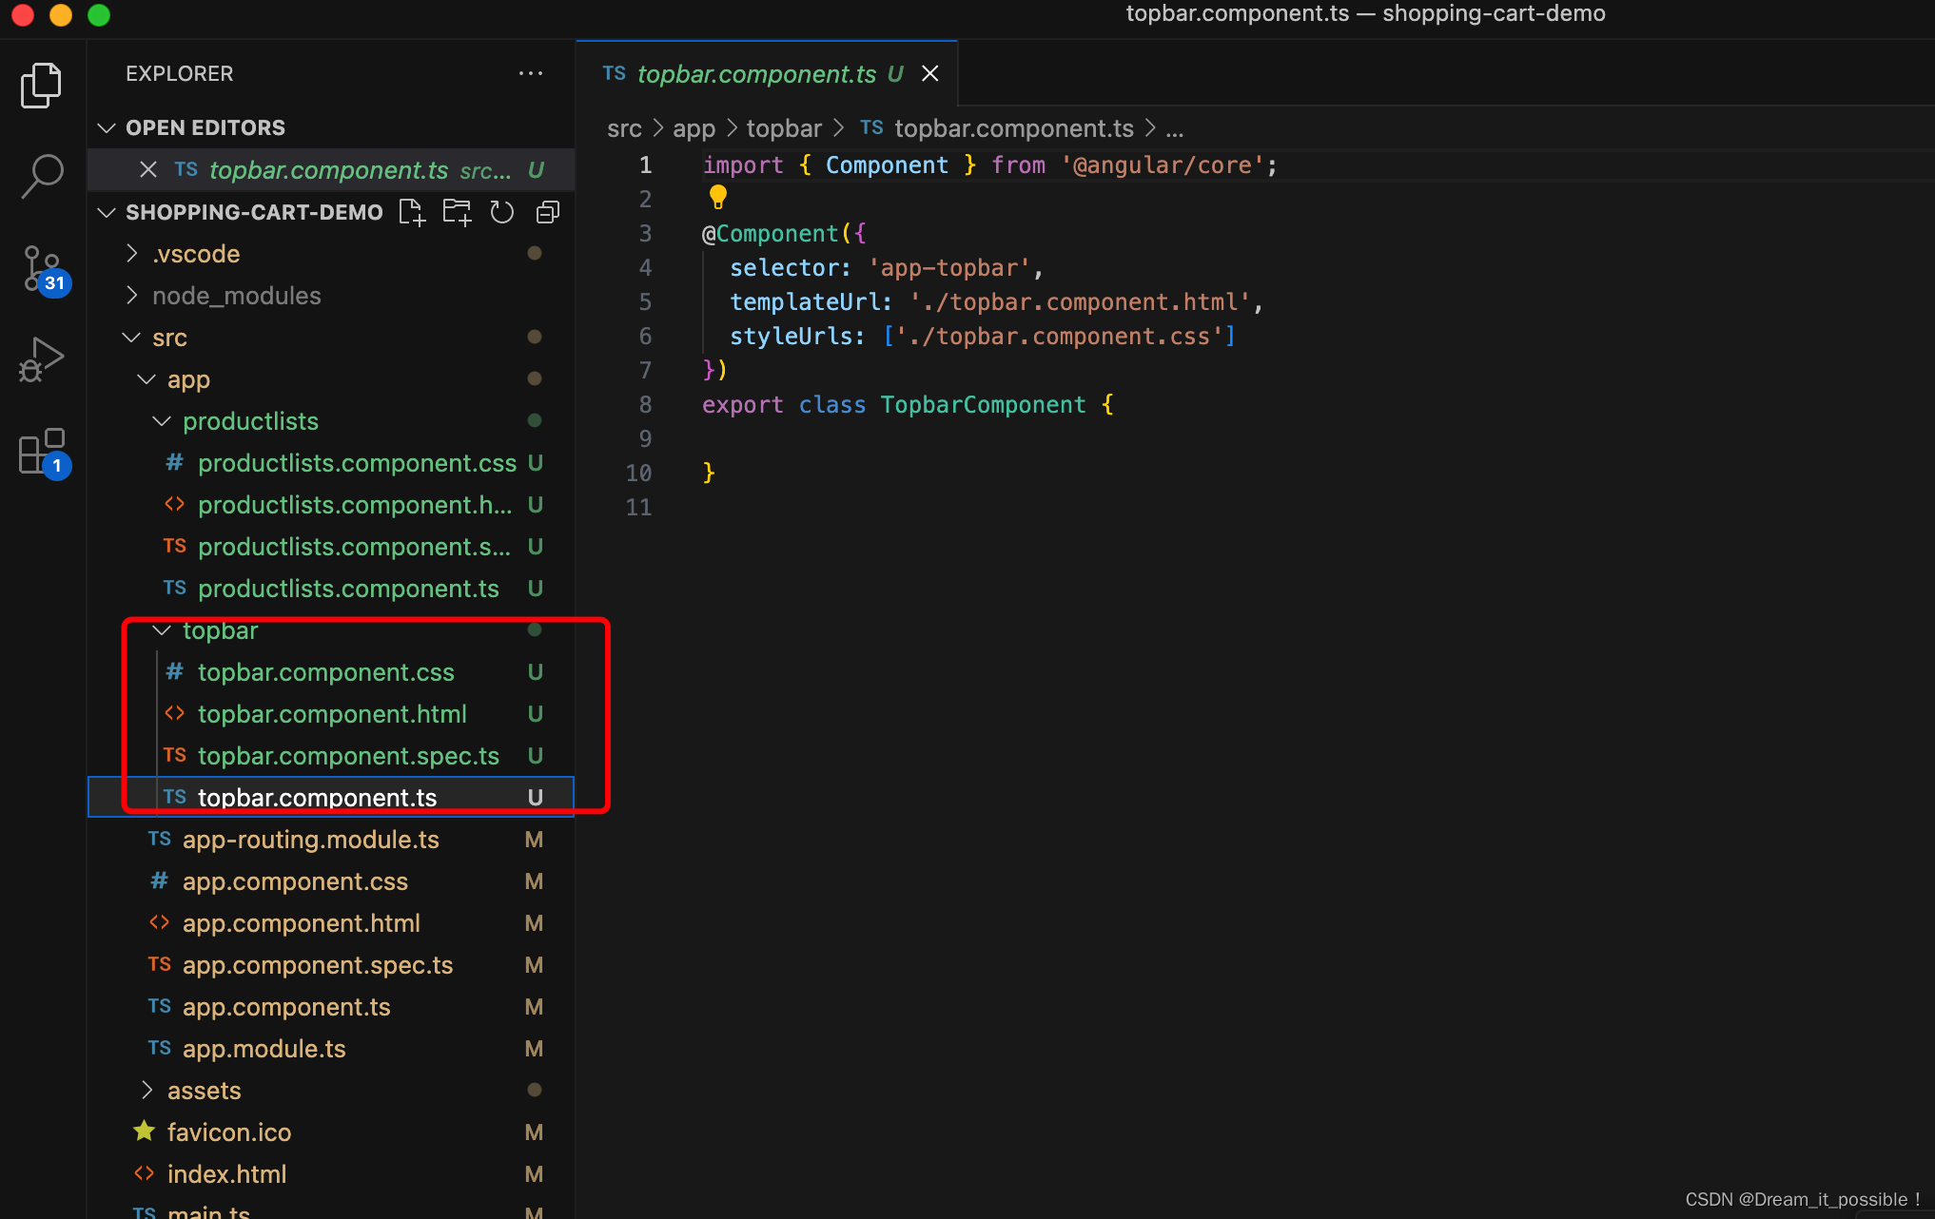Open app.module.ts from the file tree
Image resolution: width=1935 pixels, height=1219 pixels.
click(x=264, y=1048)
